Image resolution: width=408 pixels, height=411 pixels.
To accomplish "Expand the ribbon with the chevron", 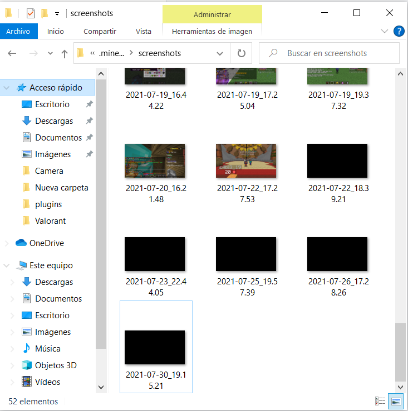I will click(x=385, y=31).
